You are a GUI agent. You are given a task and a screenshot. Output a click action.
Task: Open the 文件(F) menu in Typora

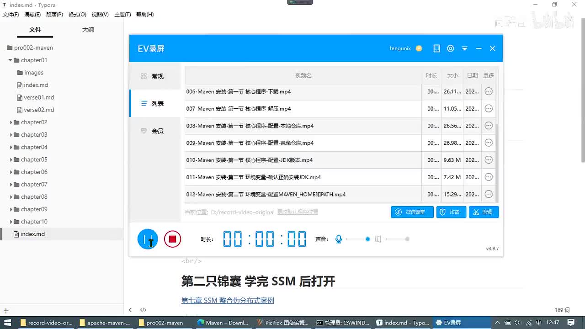(11, 15)
